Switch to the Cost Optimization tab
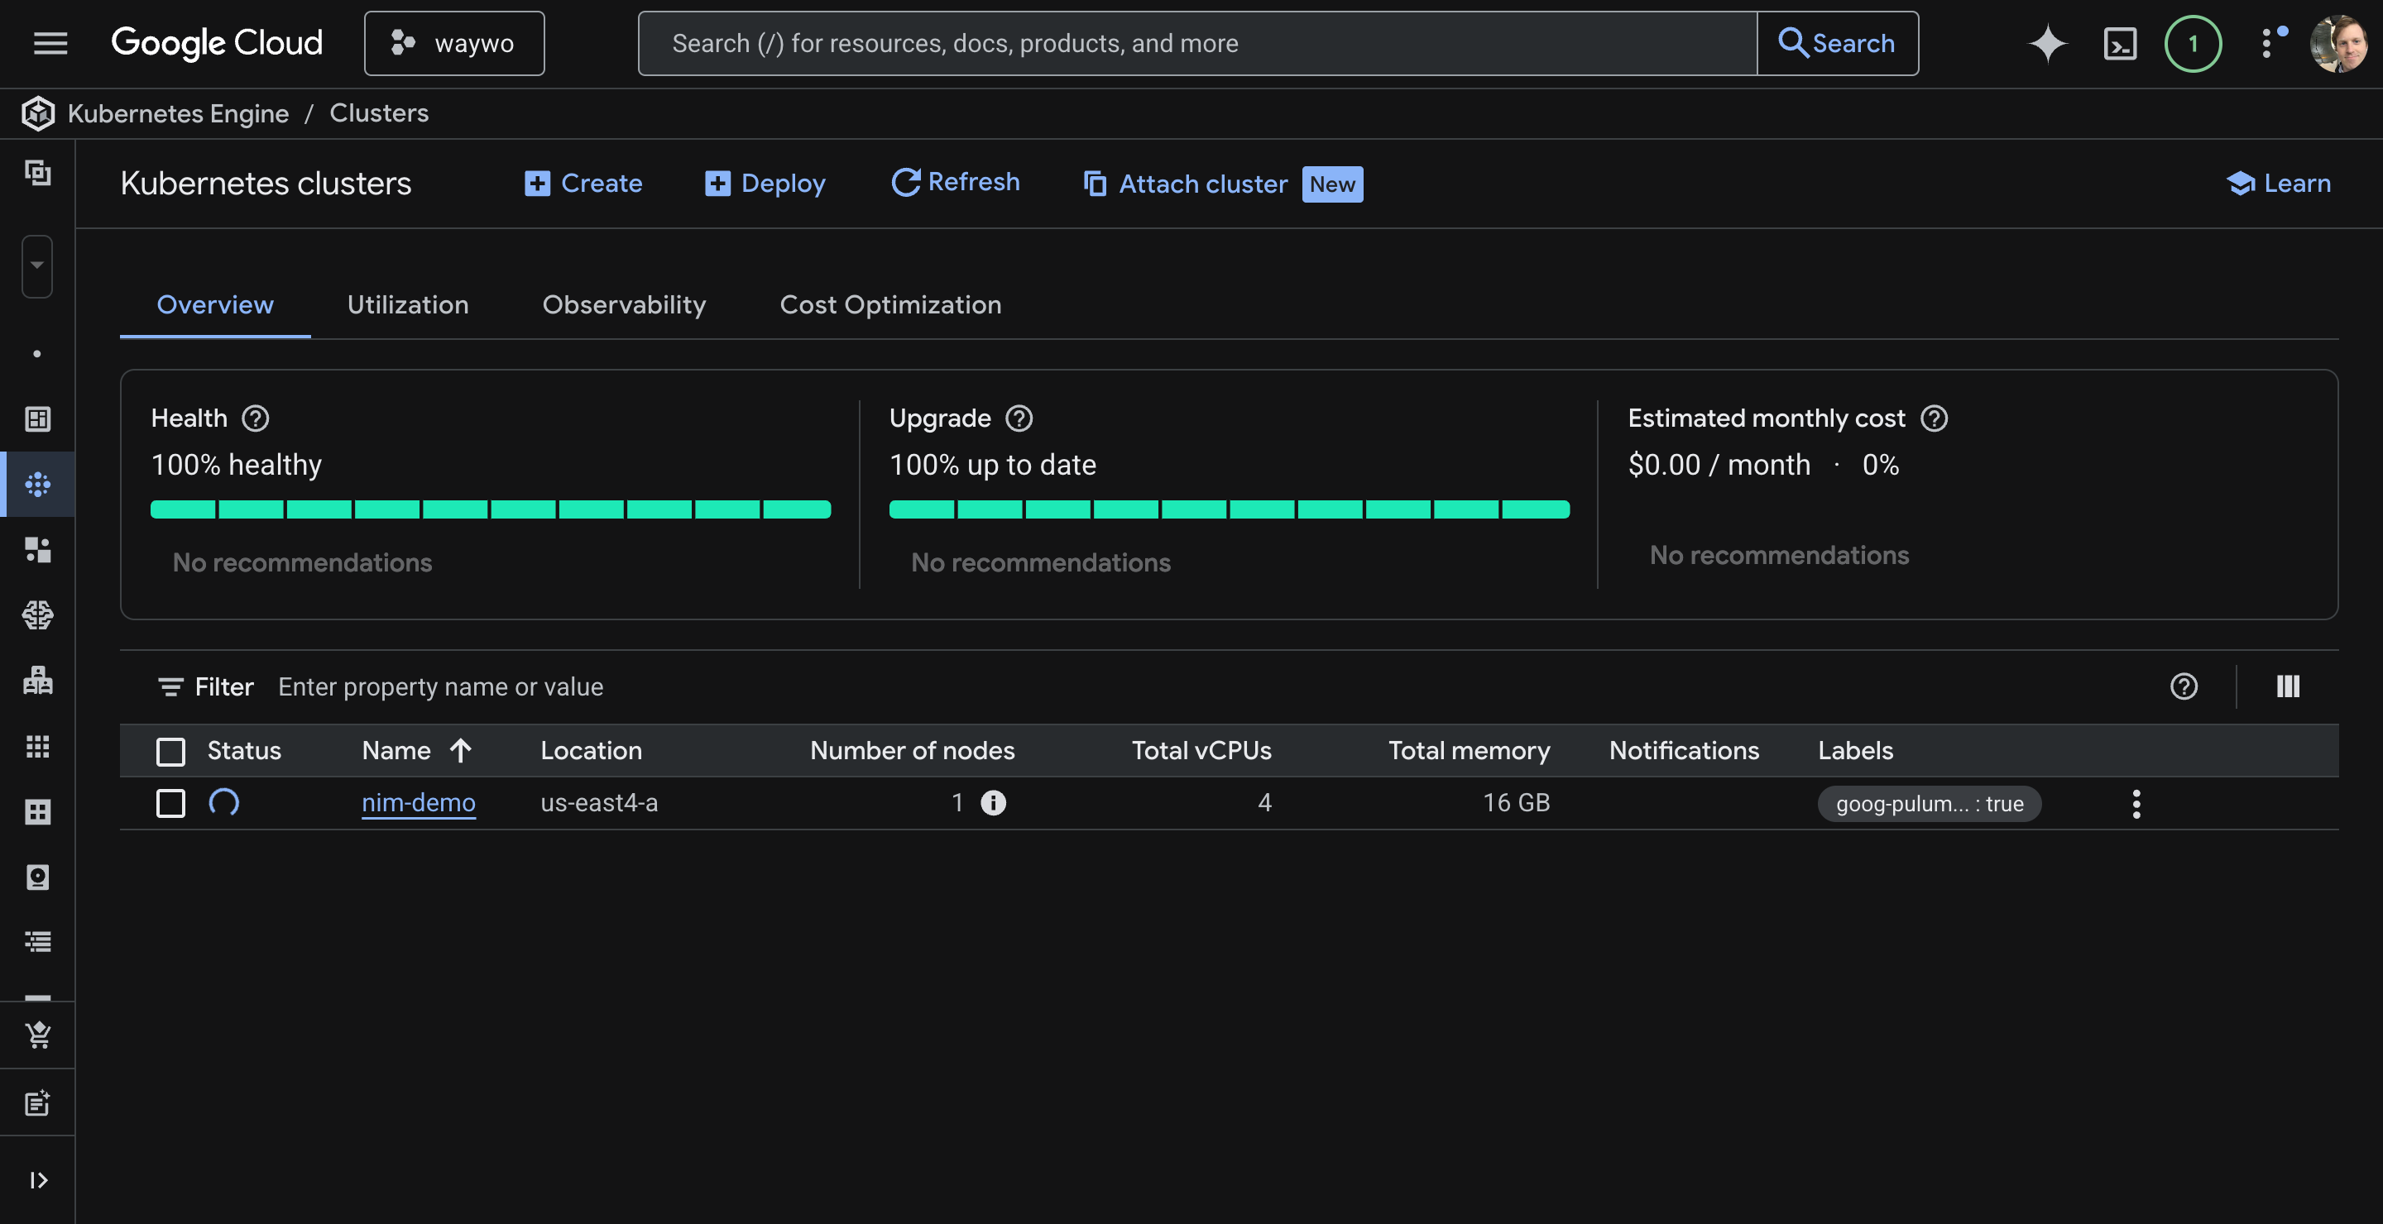The height and width of the screenshot is (1224, 2383). coord(890,305)
